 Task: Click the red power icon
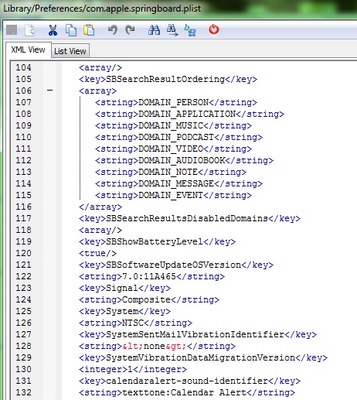coord(214,29)
